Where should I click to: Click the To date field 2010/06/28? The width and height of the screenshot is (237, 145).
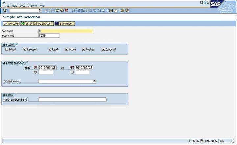[x=84, y=68]
